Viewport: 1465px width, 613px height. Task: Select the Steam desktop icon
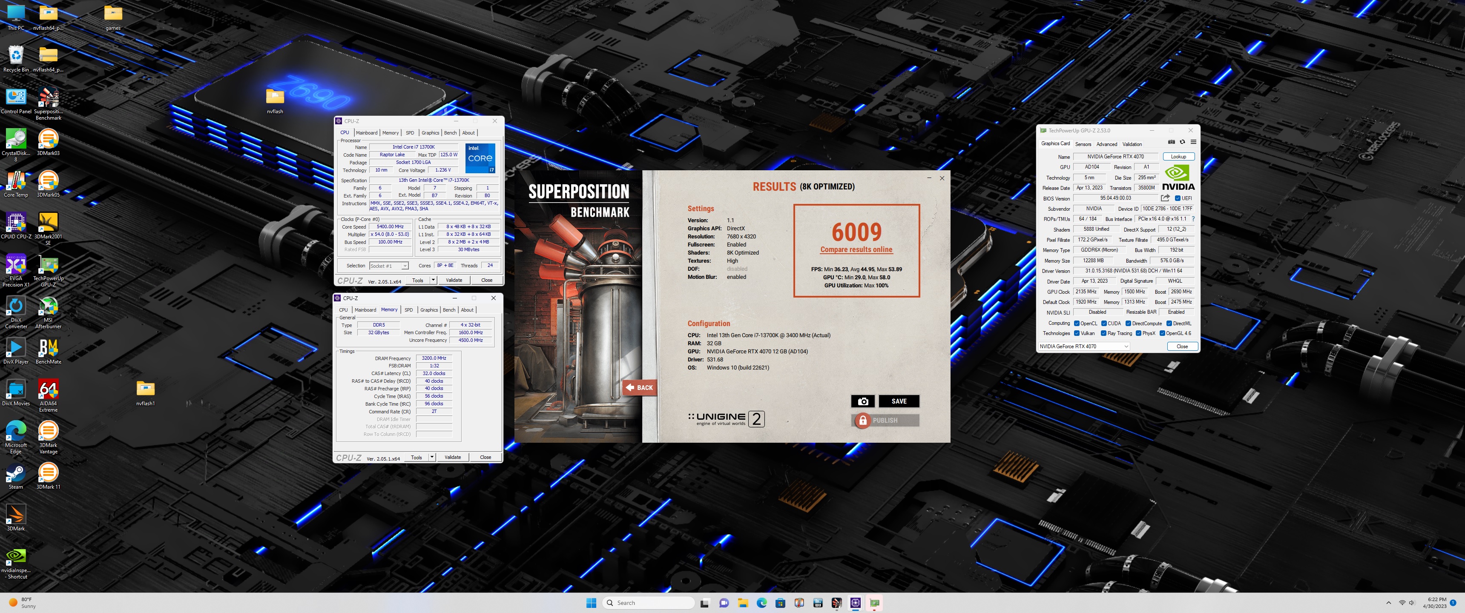coord(16,476)
